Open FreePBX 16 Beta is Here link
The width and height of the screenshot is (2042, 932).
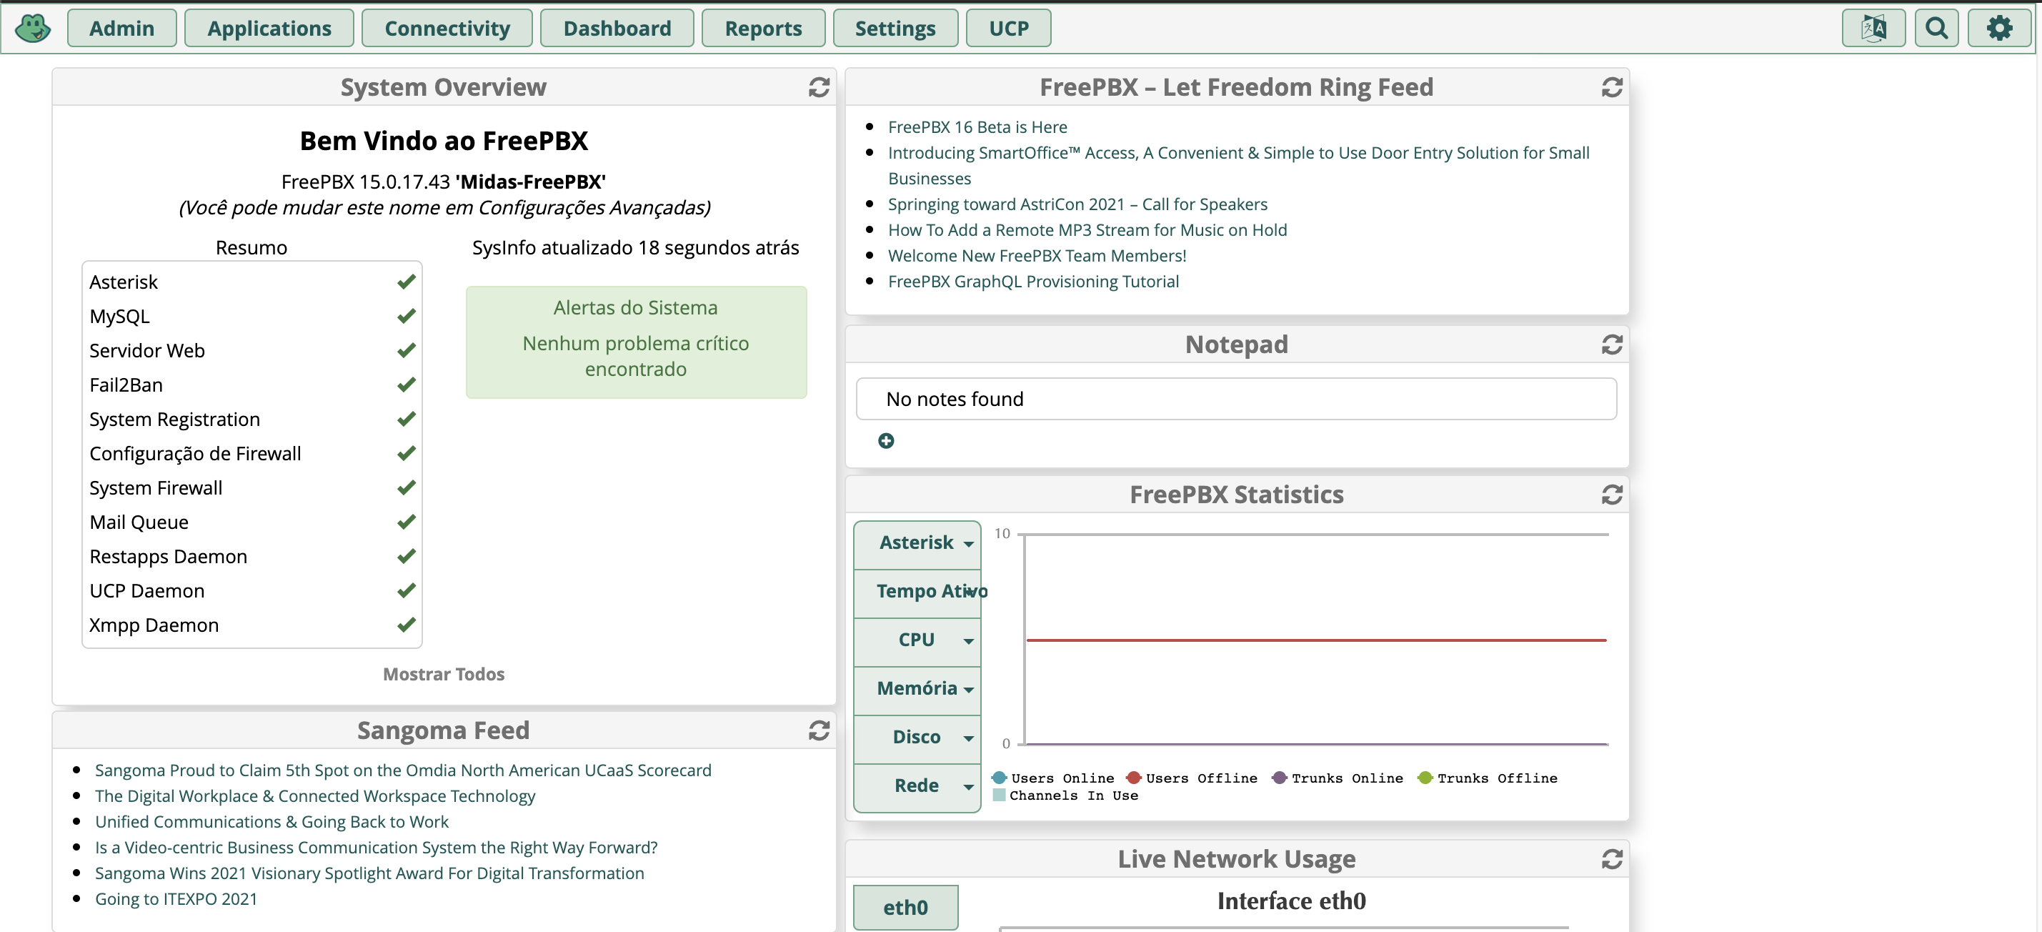click(977, 127)
